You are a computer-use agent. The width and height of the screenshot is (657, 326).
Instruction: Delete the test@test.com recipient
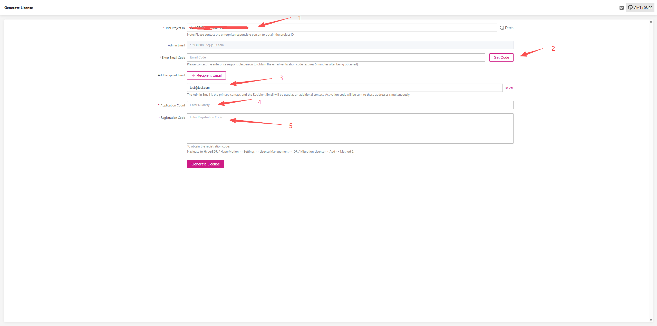pyautogui.click(x=509, y=88)
